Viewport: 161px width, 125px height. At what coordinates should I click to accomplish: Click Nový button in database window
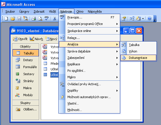[51, 39]
